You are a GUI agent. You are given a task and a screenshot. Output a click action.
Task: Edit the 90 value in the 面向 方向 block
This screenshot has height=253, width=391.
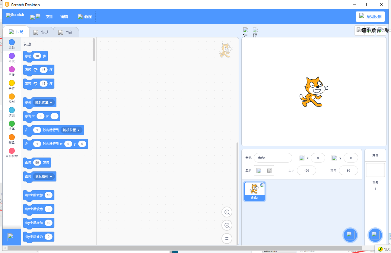[x=37, y=163]
